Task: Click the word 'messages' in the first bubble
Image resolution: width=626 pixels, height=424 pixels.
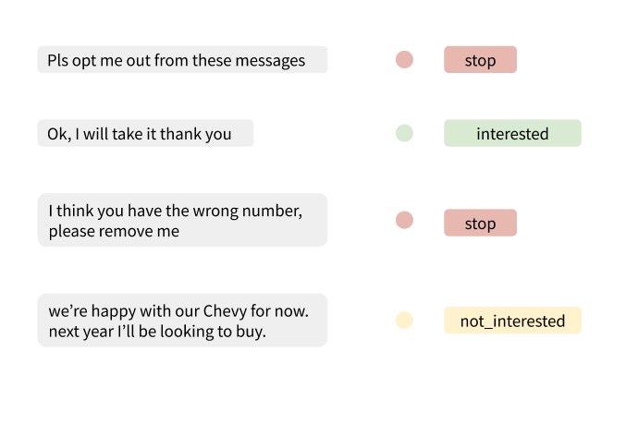Action: 270,61
